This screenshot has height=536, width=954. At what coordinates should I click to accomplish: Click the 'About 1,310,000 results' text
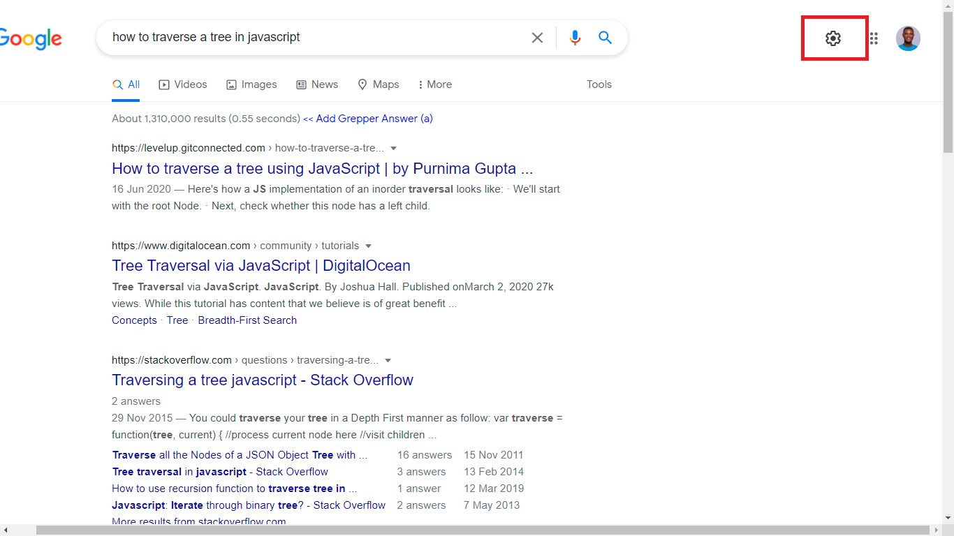[x=206, y=119]
